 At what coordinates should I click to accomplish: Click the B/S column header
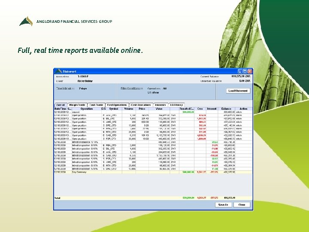point(104,109)
